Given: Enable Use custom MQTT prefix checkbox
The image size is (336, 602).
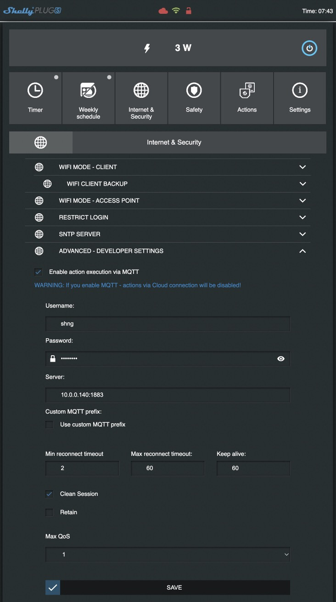Looking at the screenshot, I should (50, 425).
